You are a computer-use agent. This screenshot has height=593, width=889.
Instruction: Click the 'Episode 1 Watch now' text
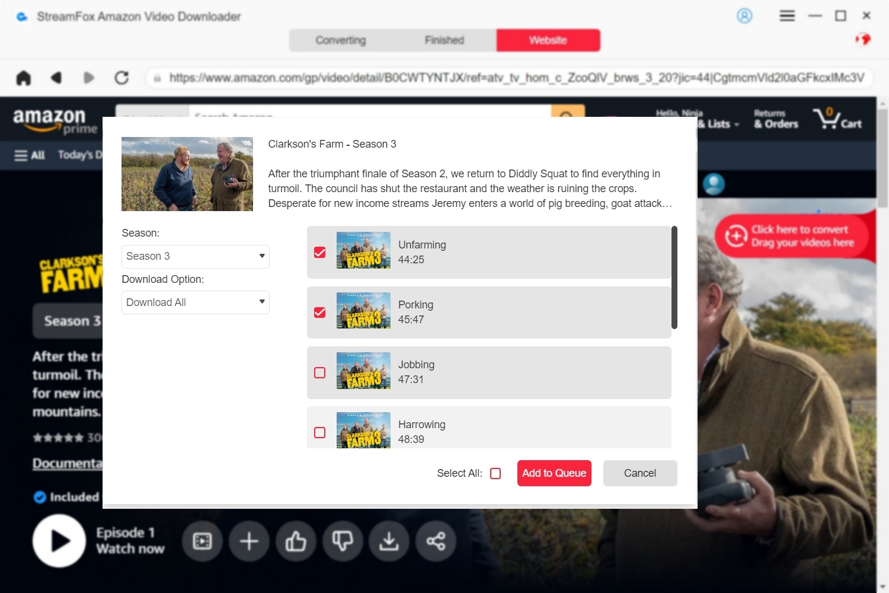(130, 541)
